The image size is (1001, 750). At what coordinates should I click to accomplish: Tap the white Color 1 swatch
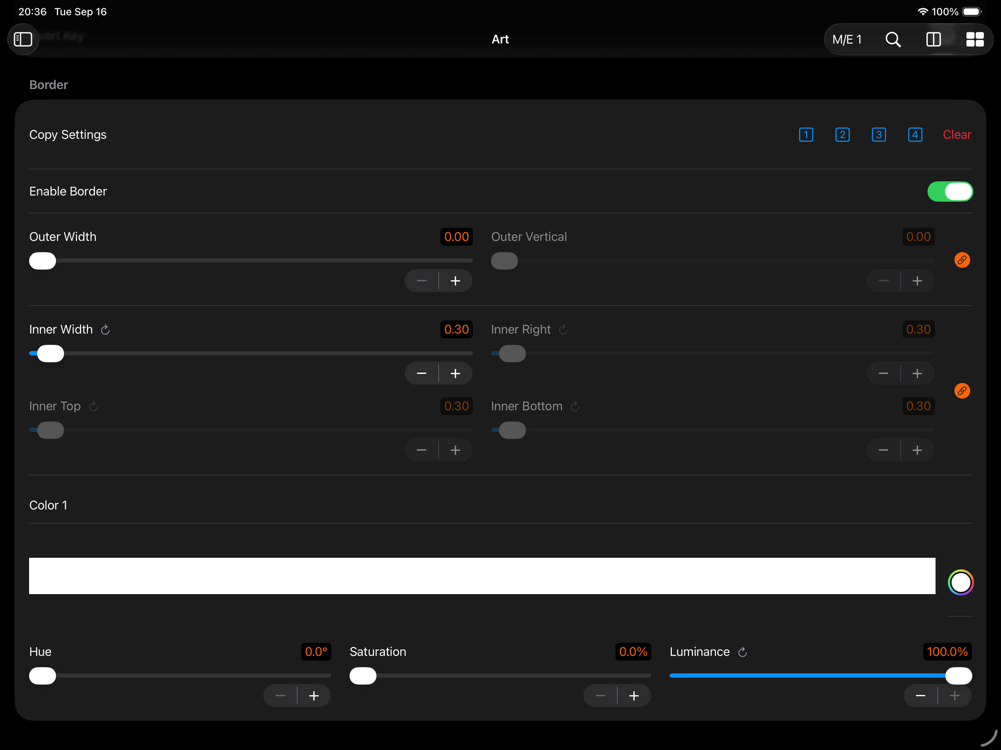pos(482,576)
